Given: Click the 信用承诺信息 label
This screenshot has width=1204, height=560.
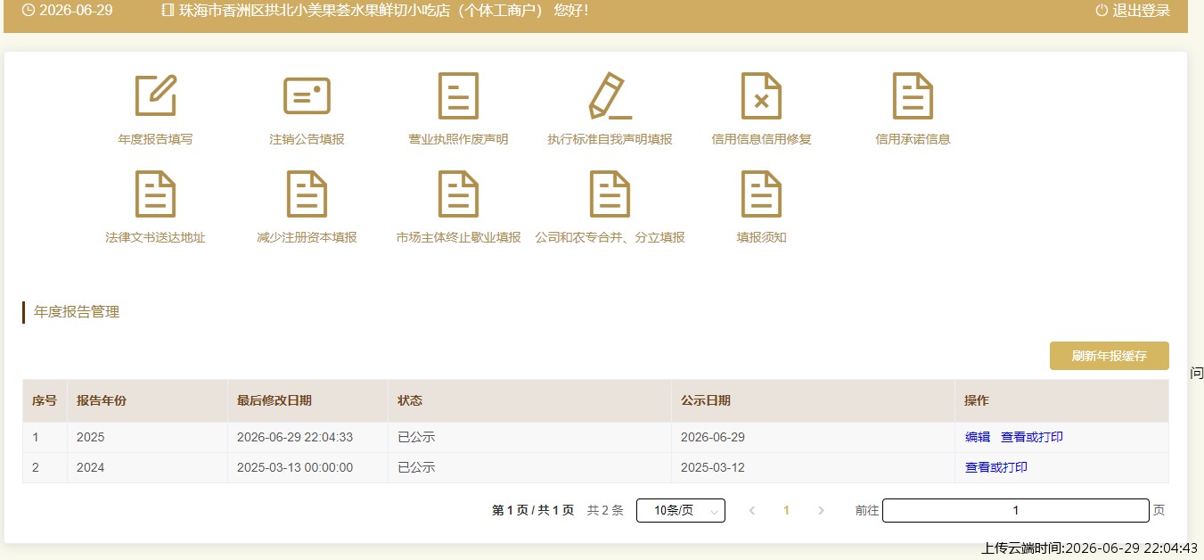Looking at the screenshot, I should (913, 139).
